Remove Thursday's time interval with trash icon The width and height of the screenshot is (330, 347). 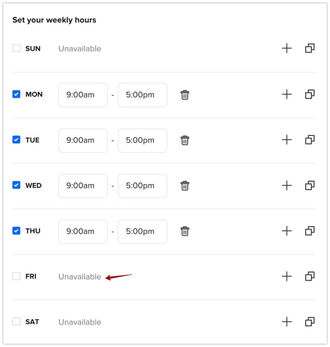[185, 231]
